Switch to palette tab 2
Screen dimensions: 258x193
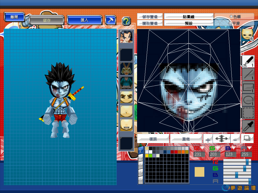(x=140, y=158)
